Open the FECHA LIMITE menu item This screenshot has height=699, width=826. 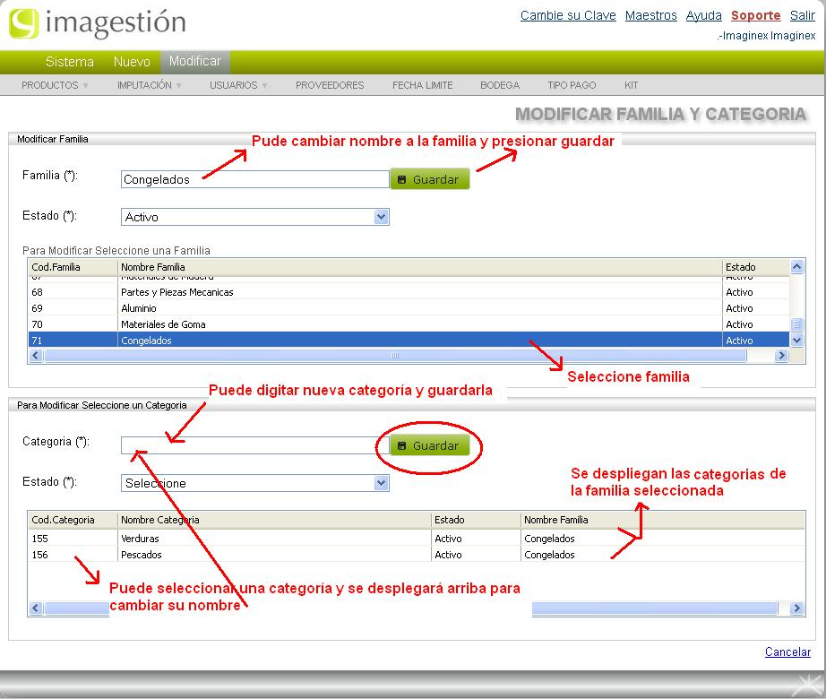click(x=423, y=85)
